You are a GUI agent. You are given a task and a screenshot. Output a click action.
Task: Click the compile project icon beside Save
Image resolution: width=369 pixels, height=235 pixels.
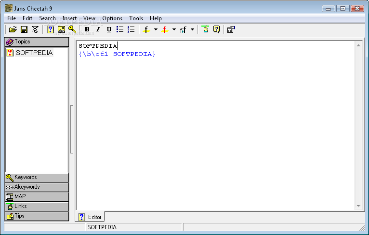(35, 29)
